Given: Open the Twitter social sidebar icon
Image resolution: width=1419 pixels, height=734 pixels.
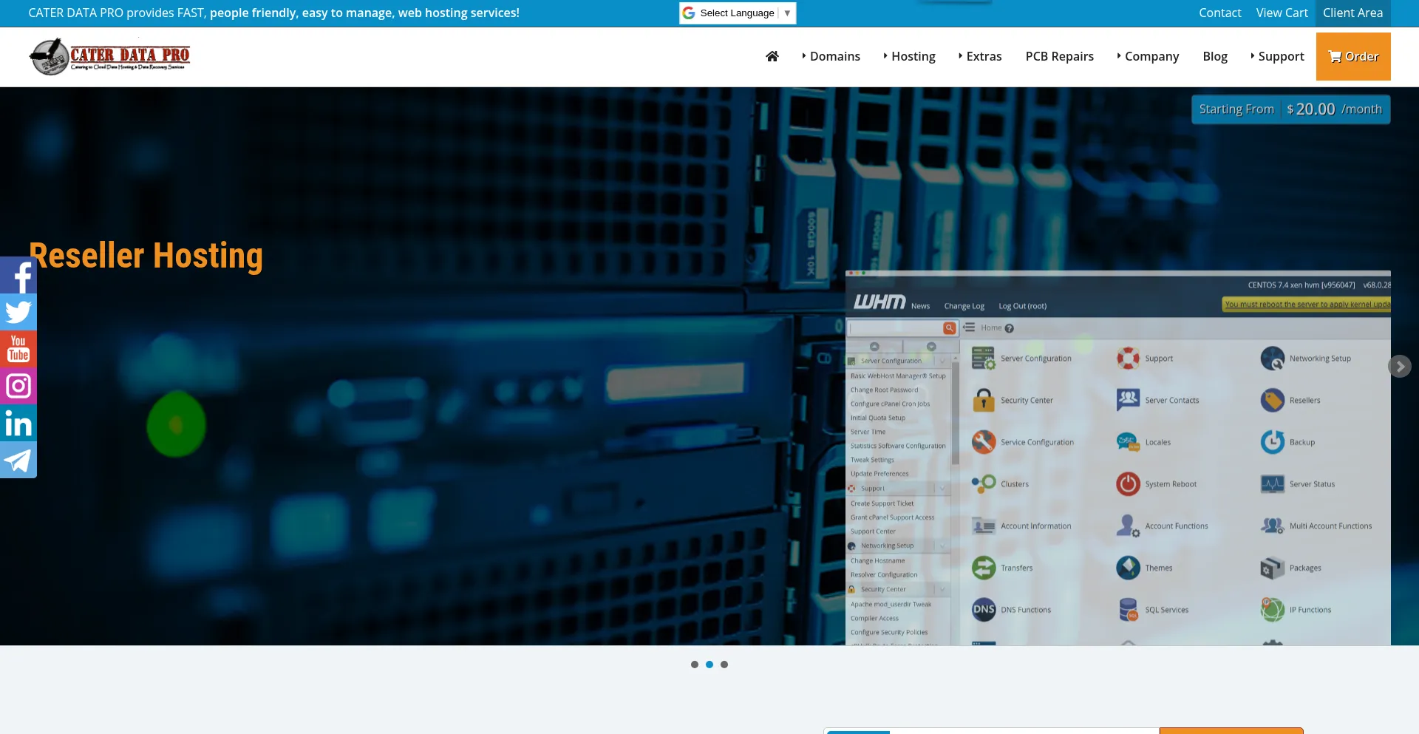Looking at the screenshot, I should pyautogui.click(x=18, y=312).
